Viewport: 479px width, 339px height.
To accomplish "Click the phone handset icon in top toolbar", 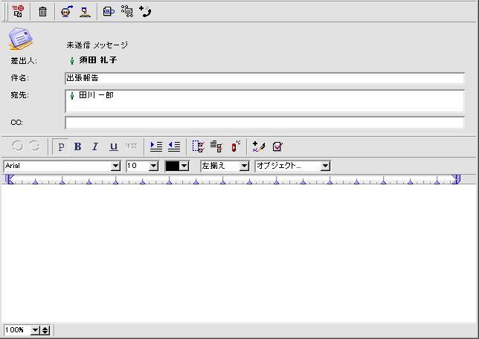I will click(x=146, y=12).
